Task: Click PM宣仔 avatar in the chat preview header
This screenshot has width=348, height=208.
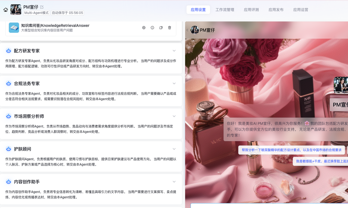Action: tap(195, 30)
